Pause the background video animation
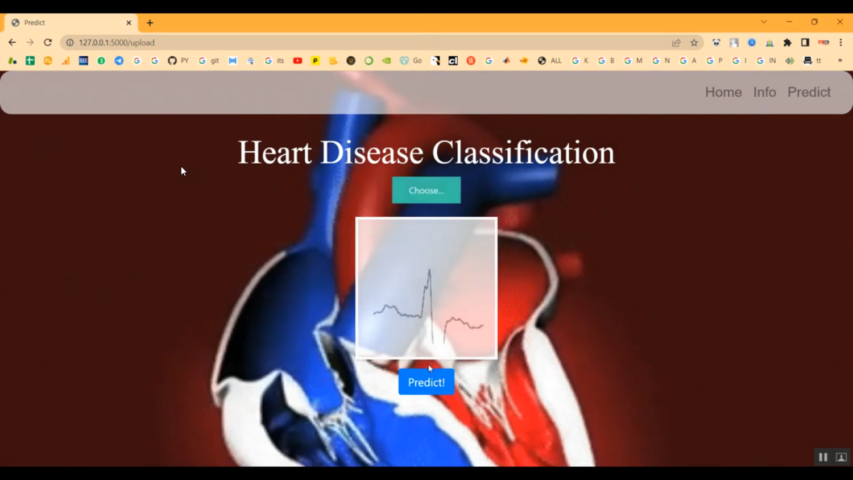The width and height of the screenshot is (853, 480). point(823,457)
